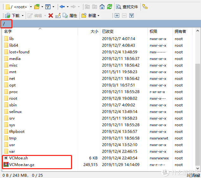Click the VCMoe.tar.gz archive icon
Image resolution: width=201 pixels, height=178 pixels.
click(6, 164)
